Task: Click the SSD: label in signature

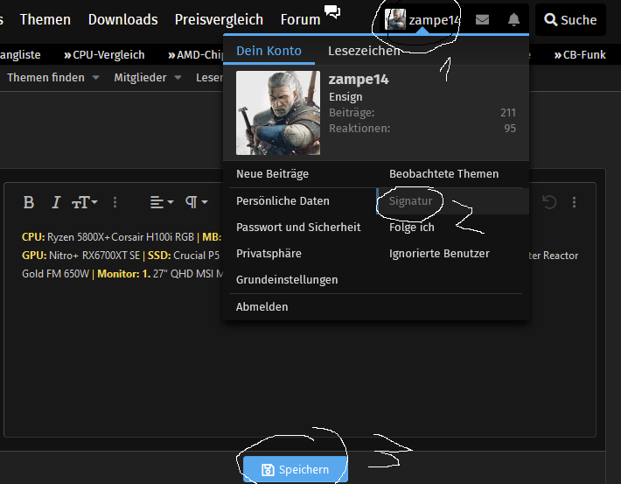Action: (159, 256)
